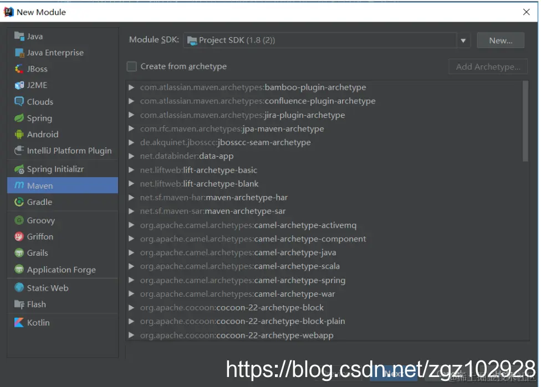This screenshot has width=541, height=387.
Task: Click the archetype list vertical scrollbar
Action: pyautogui.click(x=525, y=121)
